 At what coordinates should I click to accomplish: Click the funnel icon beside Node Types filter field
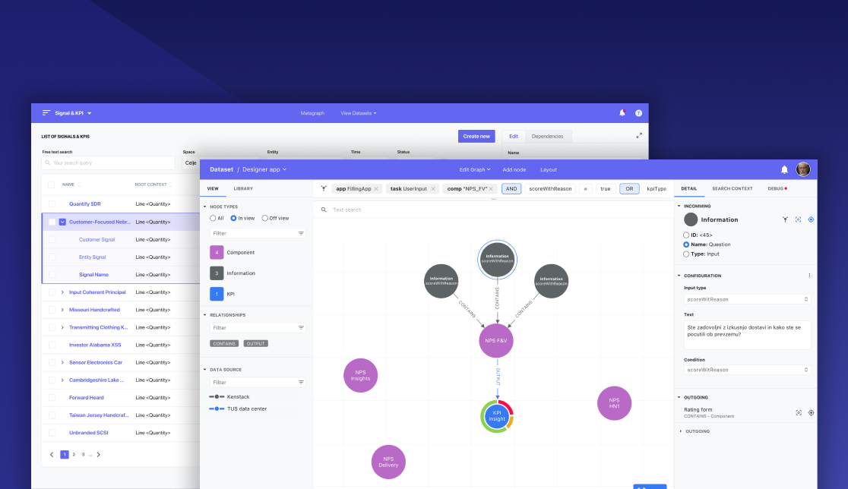(x=302, y=234)
